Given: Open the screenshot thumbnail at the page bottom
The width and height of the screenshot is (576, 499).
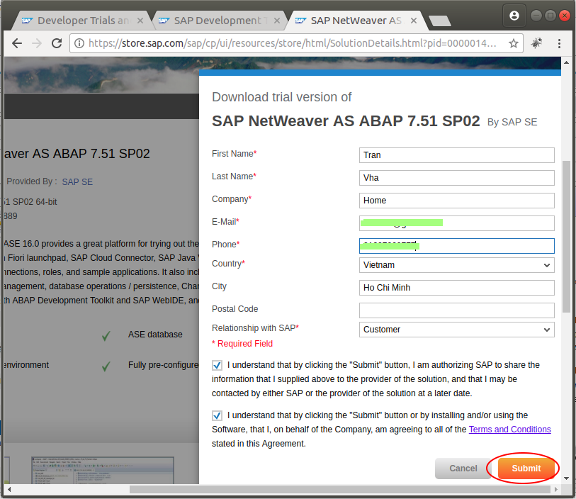Looking at the screenshot, I should point(103,471).
